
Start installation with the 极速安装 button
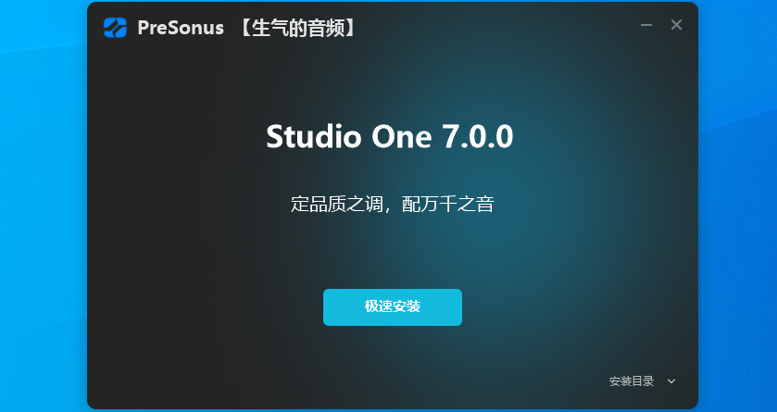click(393, 307)
